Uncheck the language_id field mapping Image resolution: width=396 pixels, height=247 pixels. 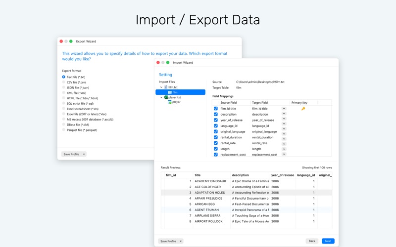(216, 126)
